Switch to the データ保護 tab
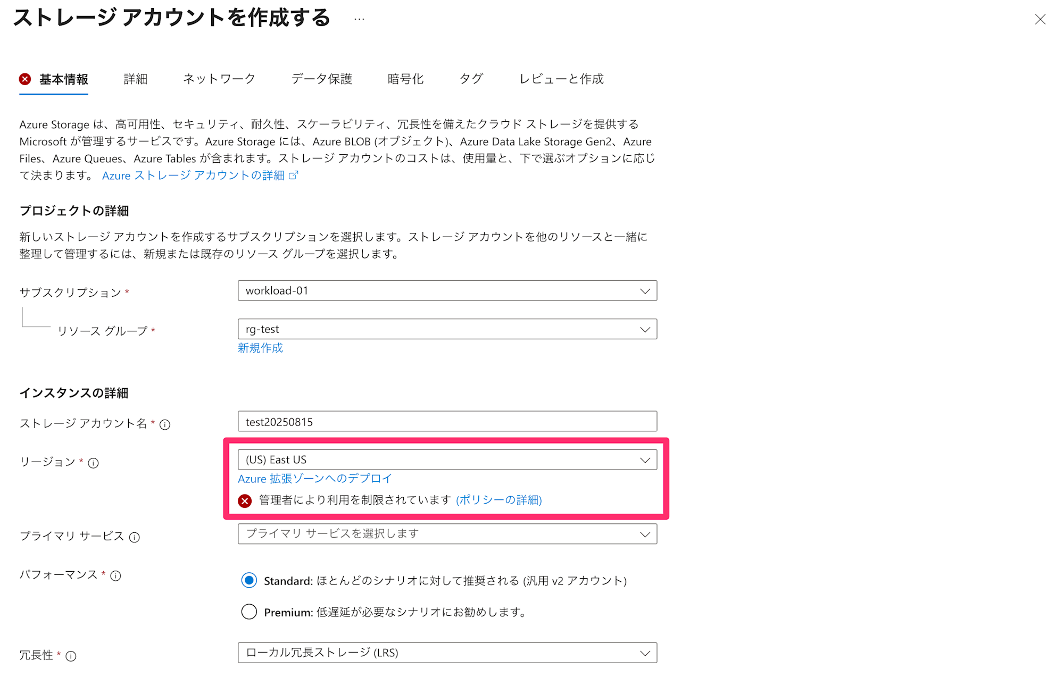Viewport: 1064px width, 685px height. pyautogui.click(x=322, y=79)
